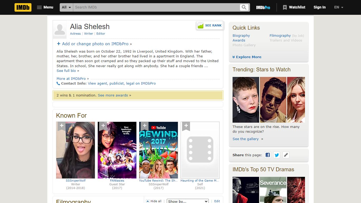Click the (by Job) filmography link
The image size is (361, 203).
tap(298, 36)
